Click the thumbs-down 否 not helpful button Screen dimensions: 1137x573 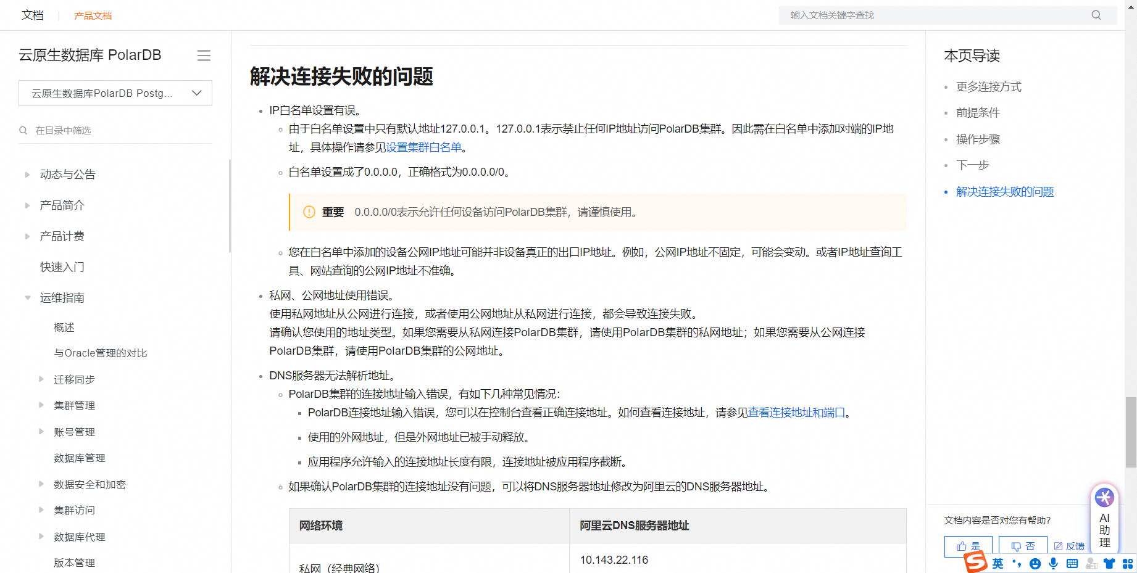pos(1022,546)
